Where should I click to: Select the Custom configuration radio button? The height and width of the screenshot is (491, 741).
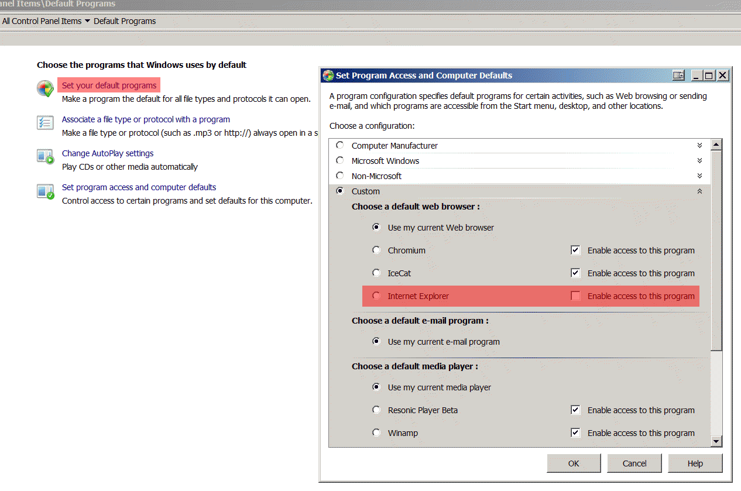pyautogui.click(x=340, y=191)
